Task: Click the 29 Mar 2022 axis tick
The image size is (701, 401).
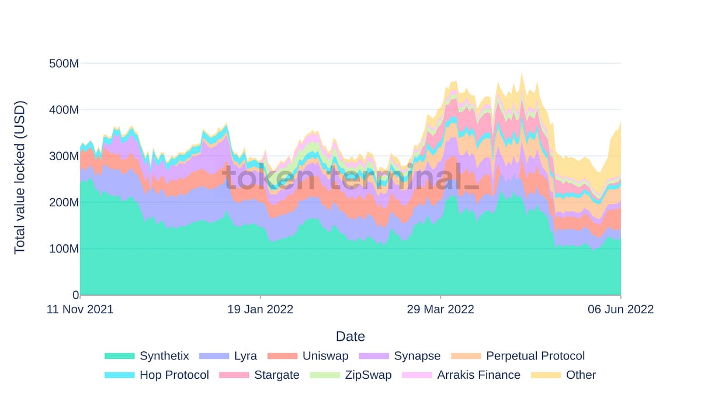Action: pyautogui.click(x=440, y=309)
